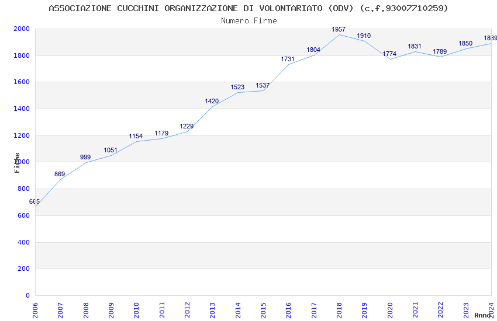Image resolution: width=497 pixels, height=321 pixels.
Task: Select data label 1731
Action: click(x=288, y=59)
